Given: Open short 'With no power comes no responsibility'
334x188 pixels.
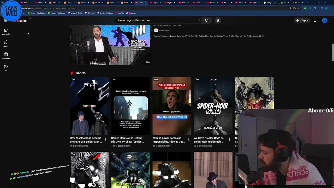Looking at the screenshot, I should [x=172, y=106].
